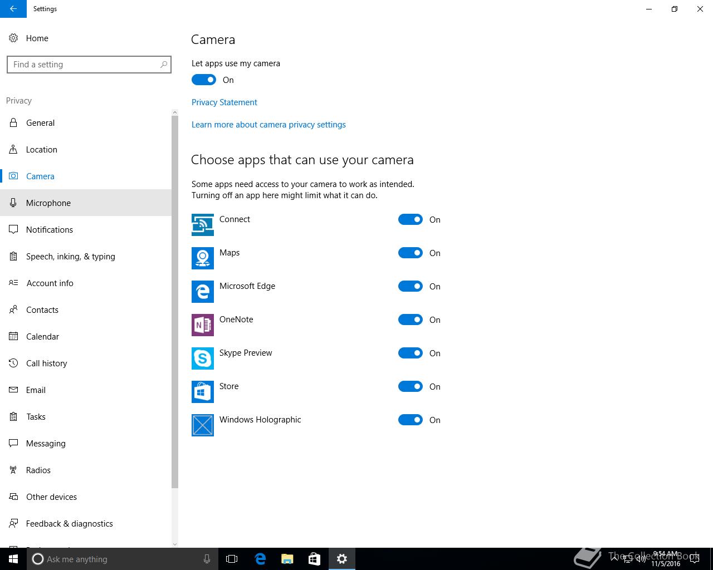This screenshot has width=713, height=570.
Task: Open Settings Home with the gear icon
Action: click(13, 38)
